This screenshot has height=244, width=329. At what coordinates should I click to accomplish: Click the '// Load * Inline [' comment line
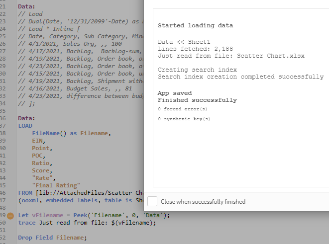pyautogui.click(x=49, y=29)
